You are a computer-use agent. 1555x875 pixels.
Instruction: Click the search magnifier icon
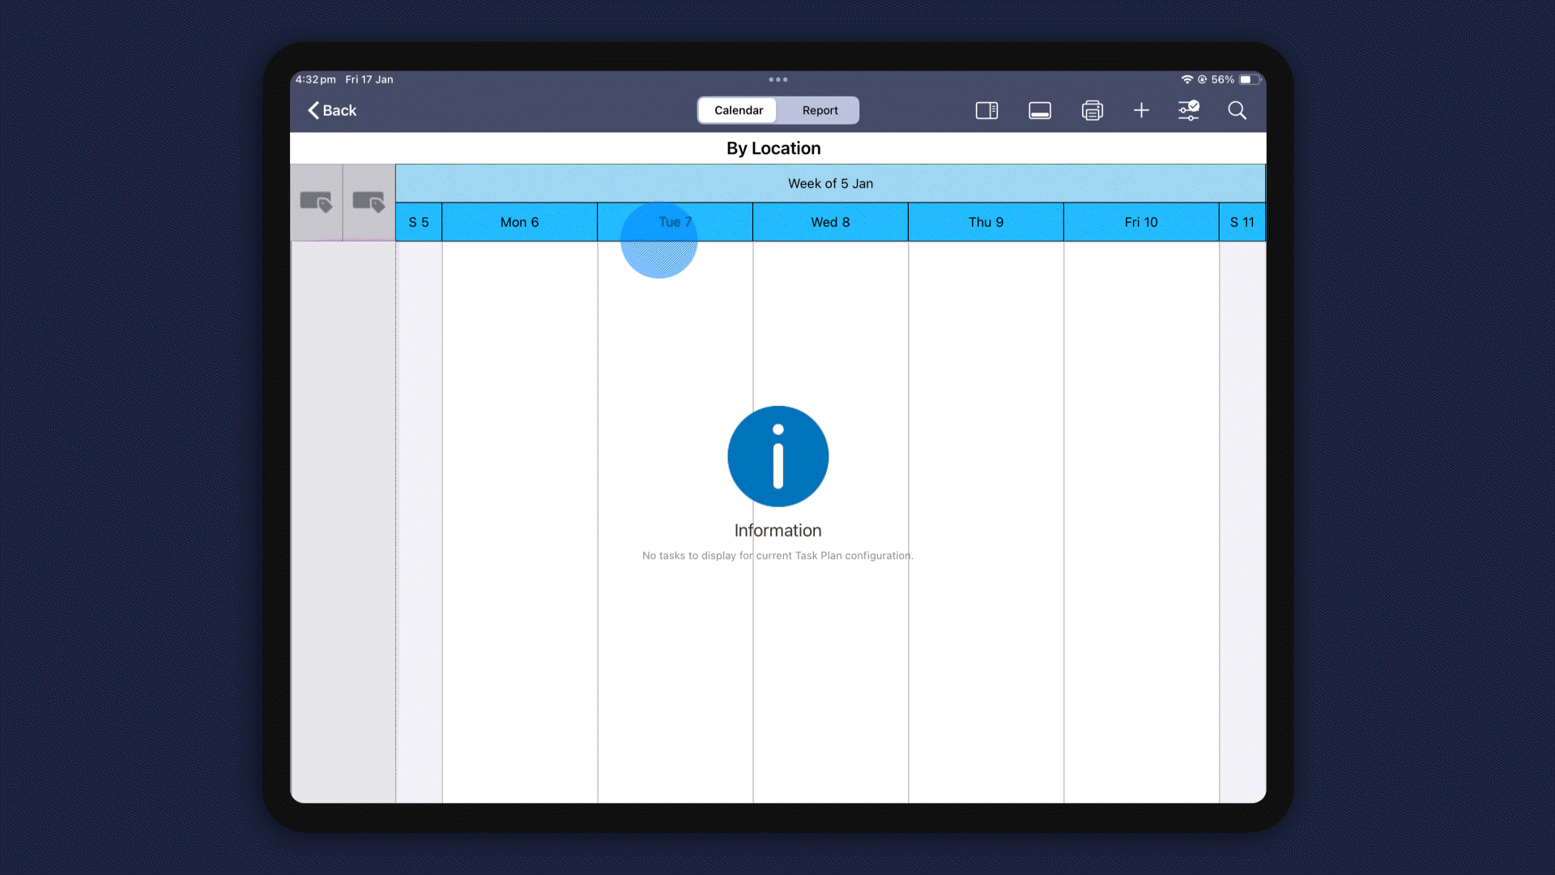(1237, 110)
